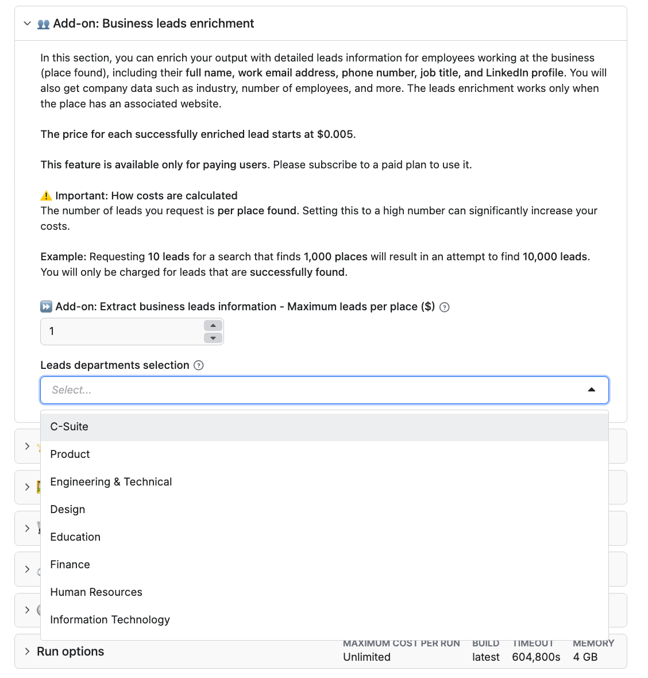Screen dimensions: 648x678
Task: Select C-Suite from the departments list
Action: coord(69,426)
